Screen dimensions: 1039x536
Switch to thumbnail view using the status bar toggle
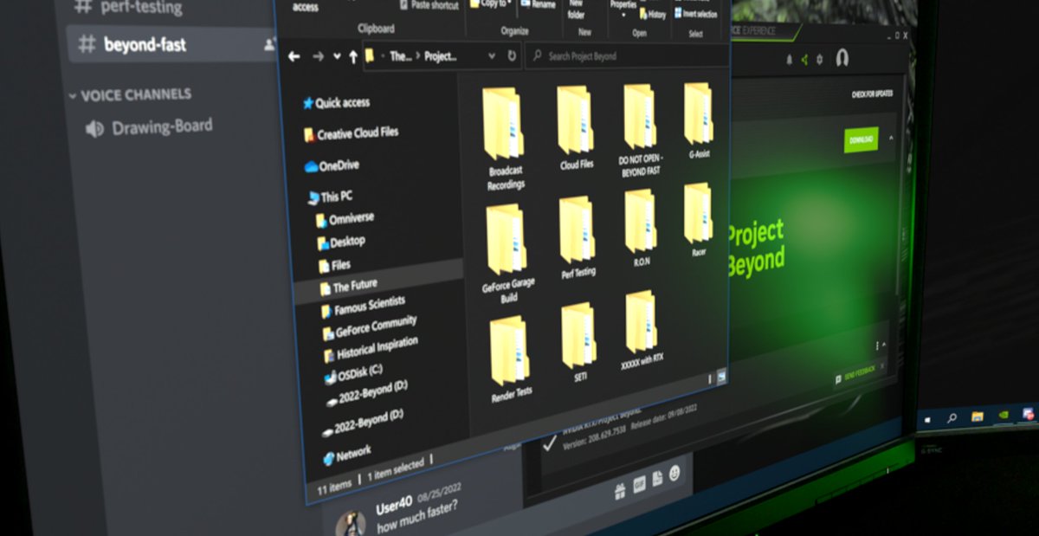click(x=721, y=374)
